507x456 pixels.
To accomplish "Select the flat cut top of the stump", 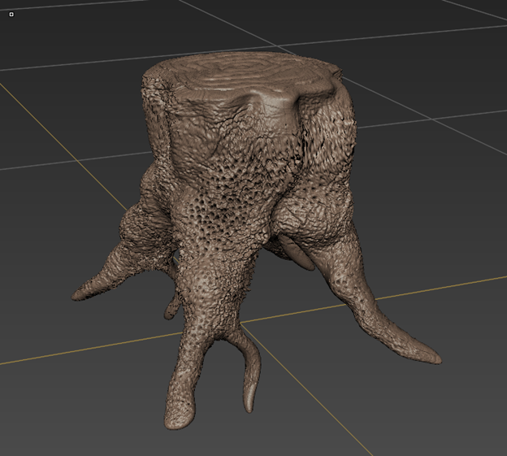I will [244, 81].
